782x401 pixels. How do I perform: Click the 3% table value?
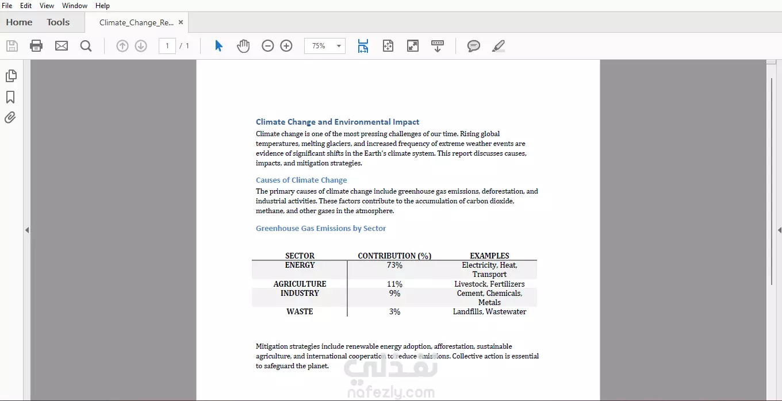(394, 311)
